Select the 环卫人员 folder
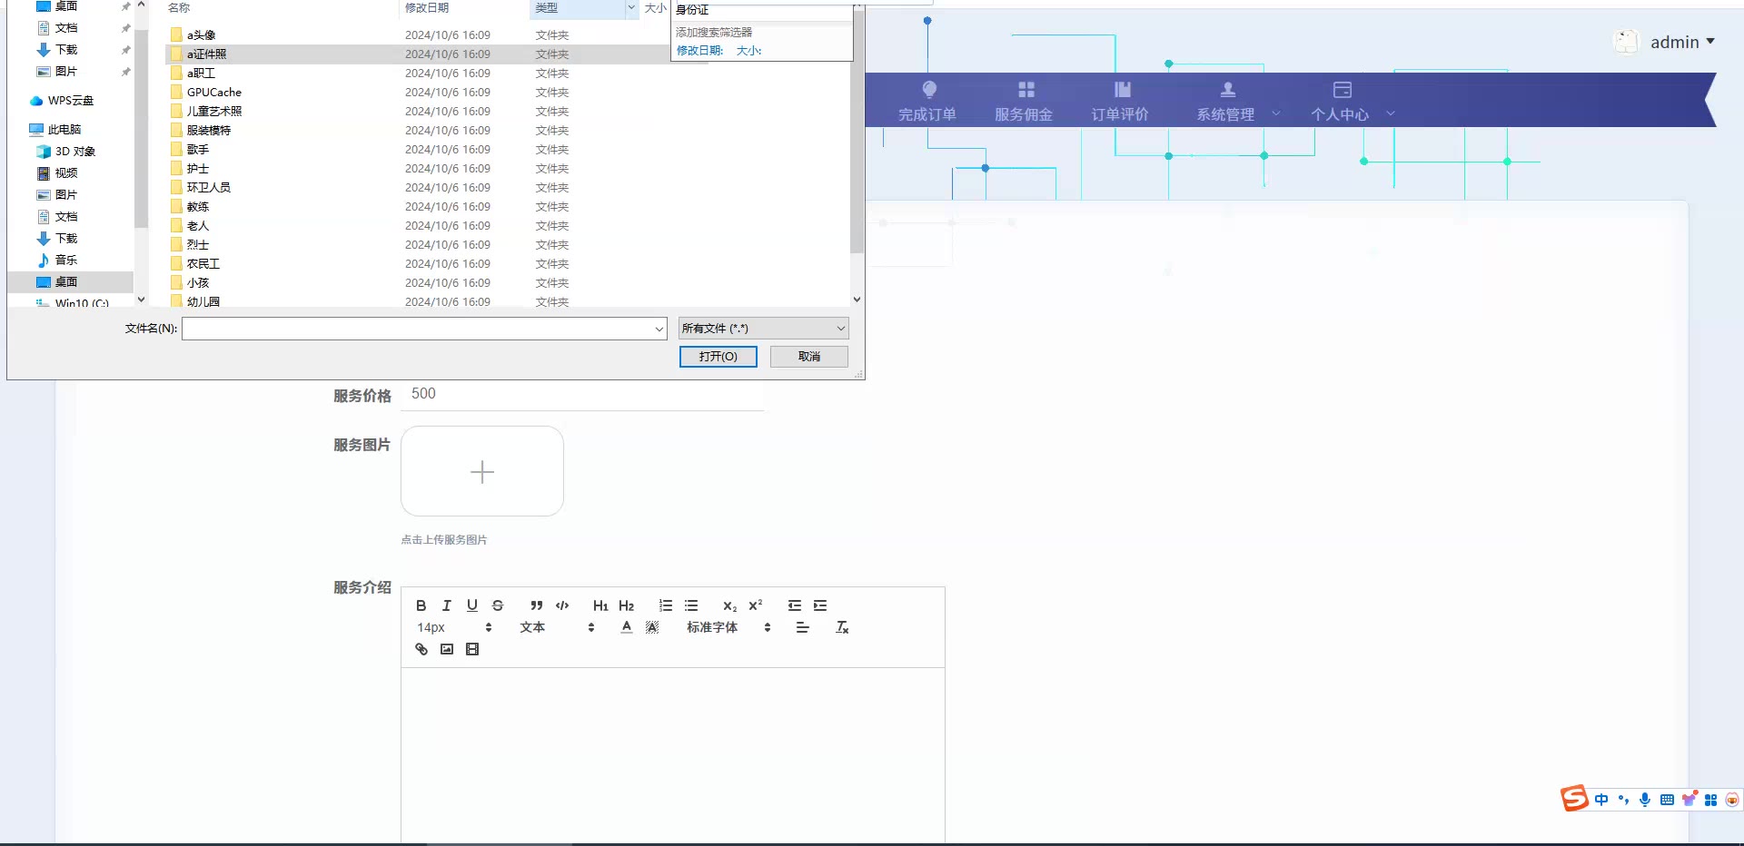 coord(208,188)
